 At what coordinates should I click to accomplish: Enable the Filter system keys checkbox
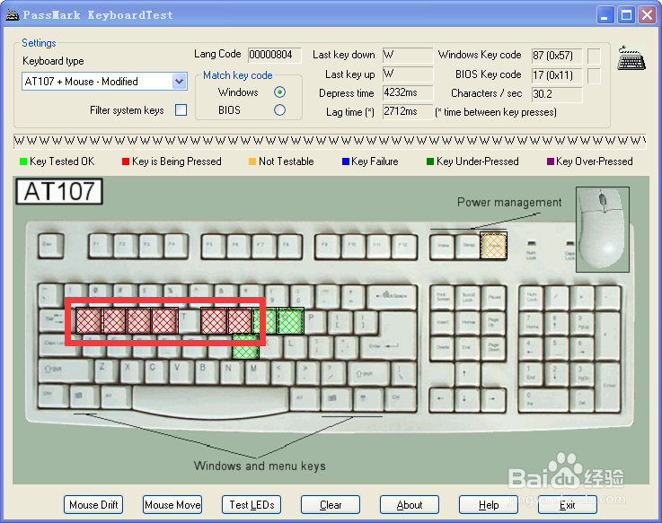coord(181,110)
